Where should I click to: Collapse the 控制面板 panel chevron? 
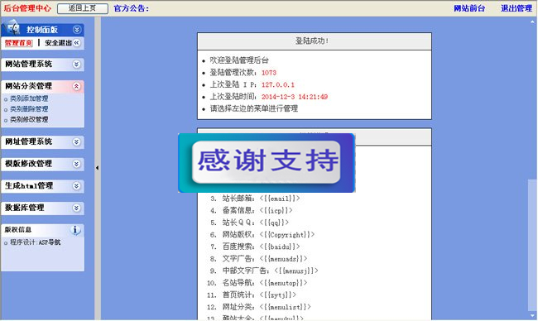point(76,30)
